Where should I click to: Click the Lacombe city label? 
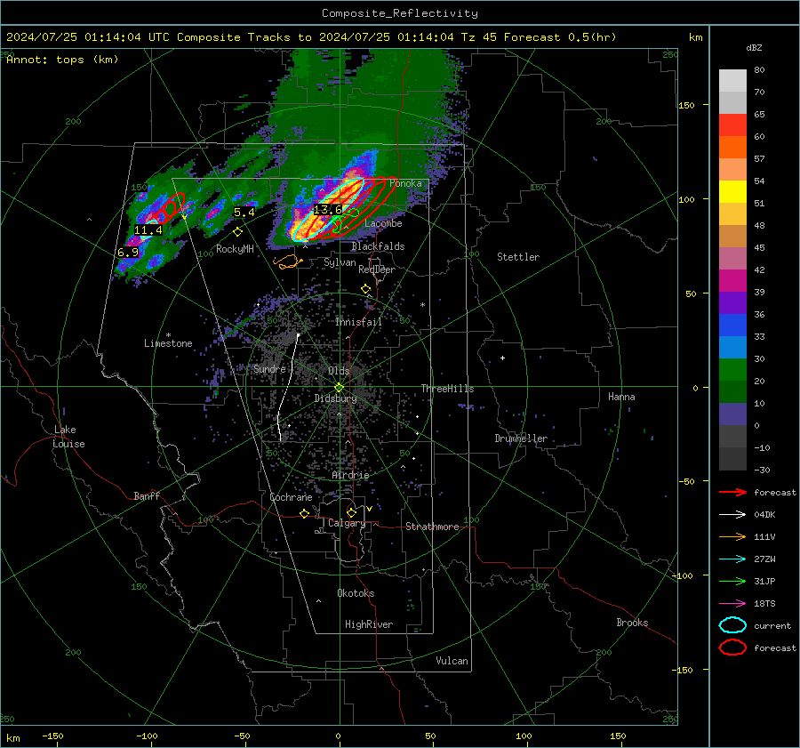[x=383, y=223]
